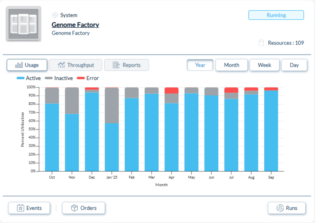Select the Month time range

point(231,65)
